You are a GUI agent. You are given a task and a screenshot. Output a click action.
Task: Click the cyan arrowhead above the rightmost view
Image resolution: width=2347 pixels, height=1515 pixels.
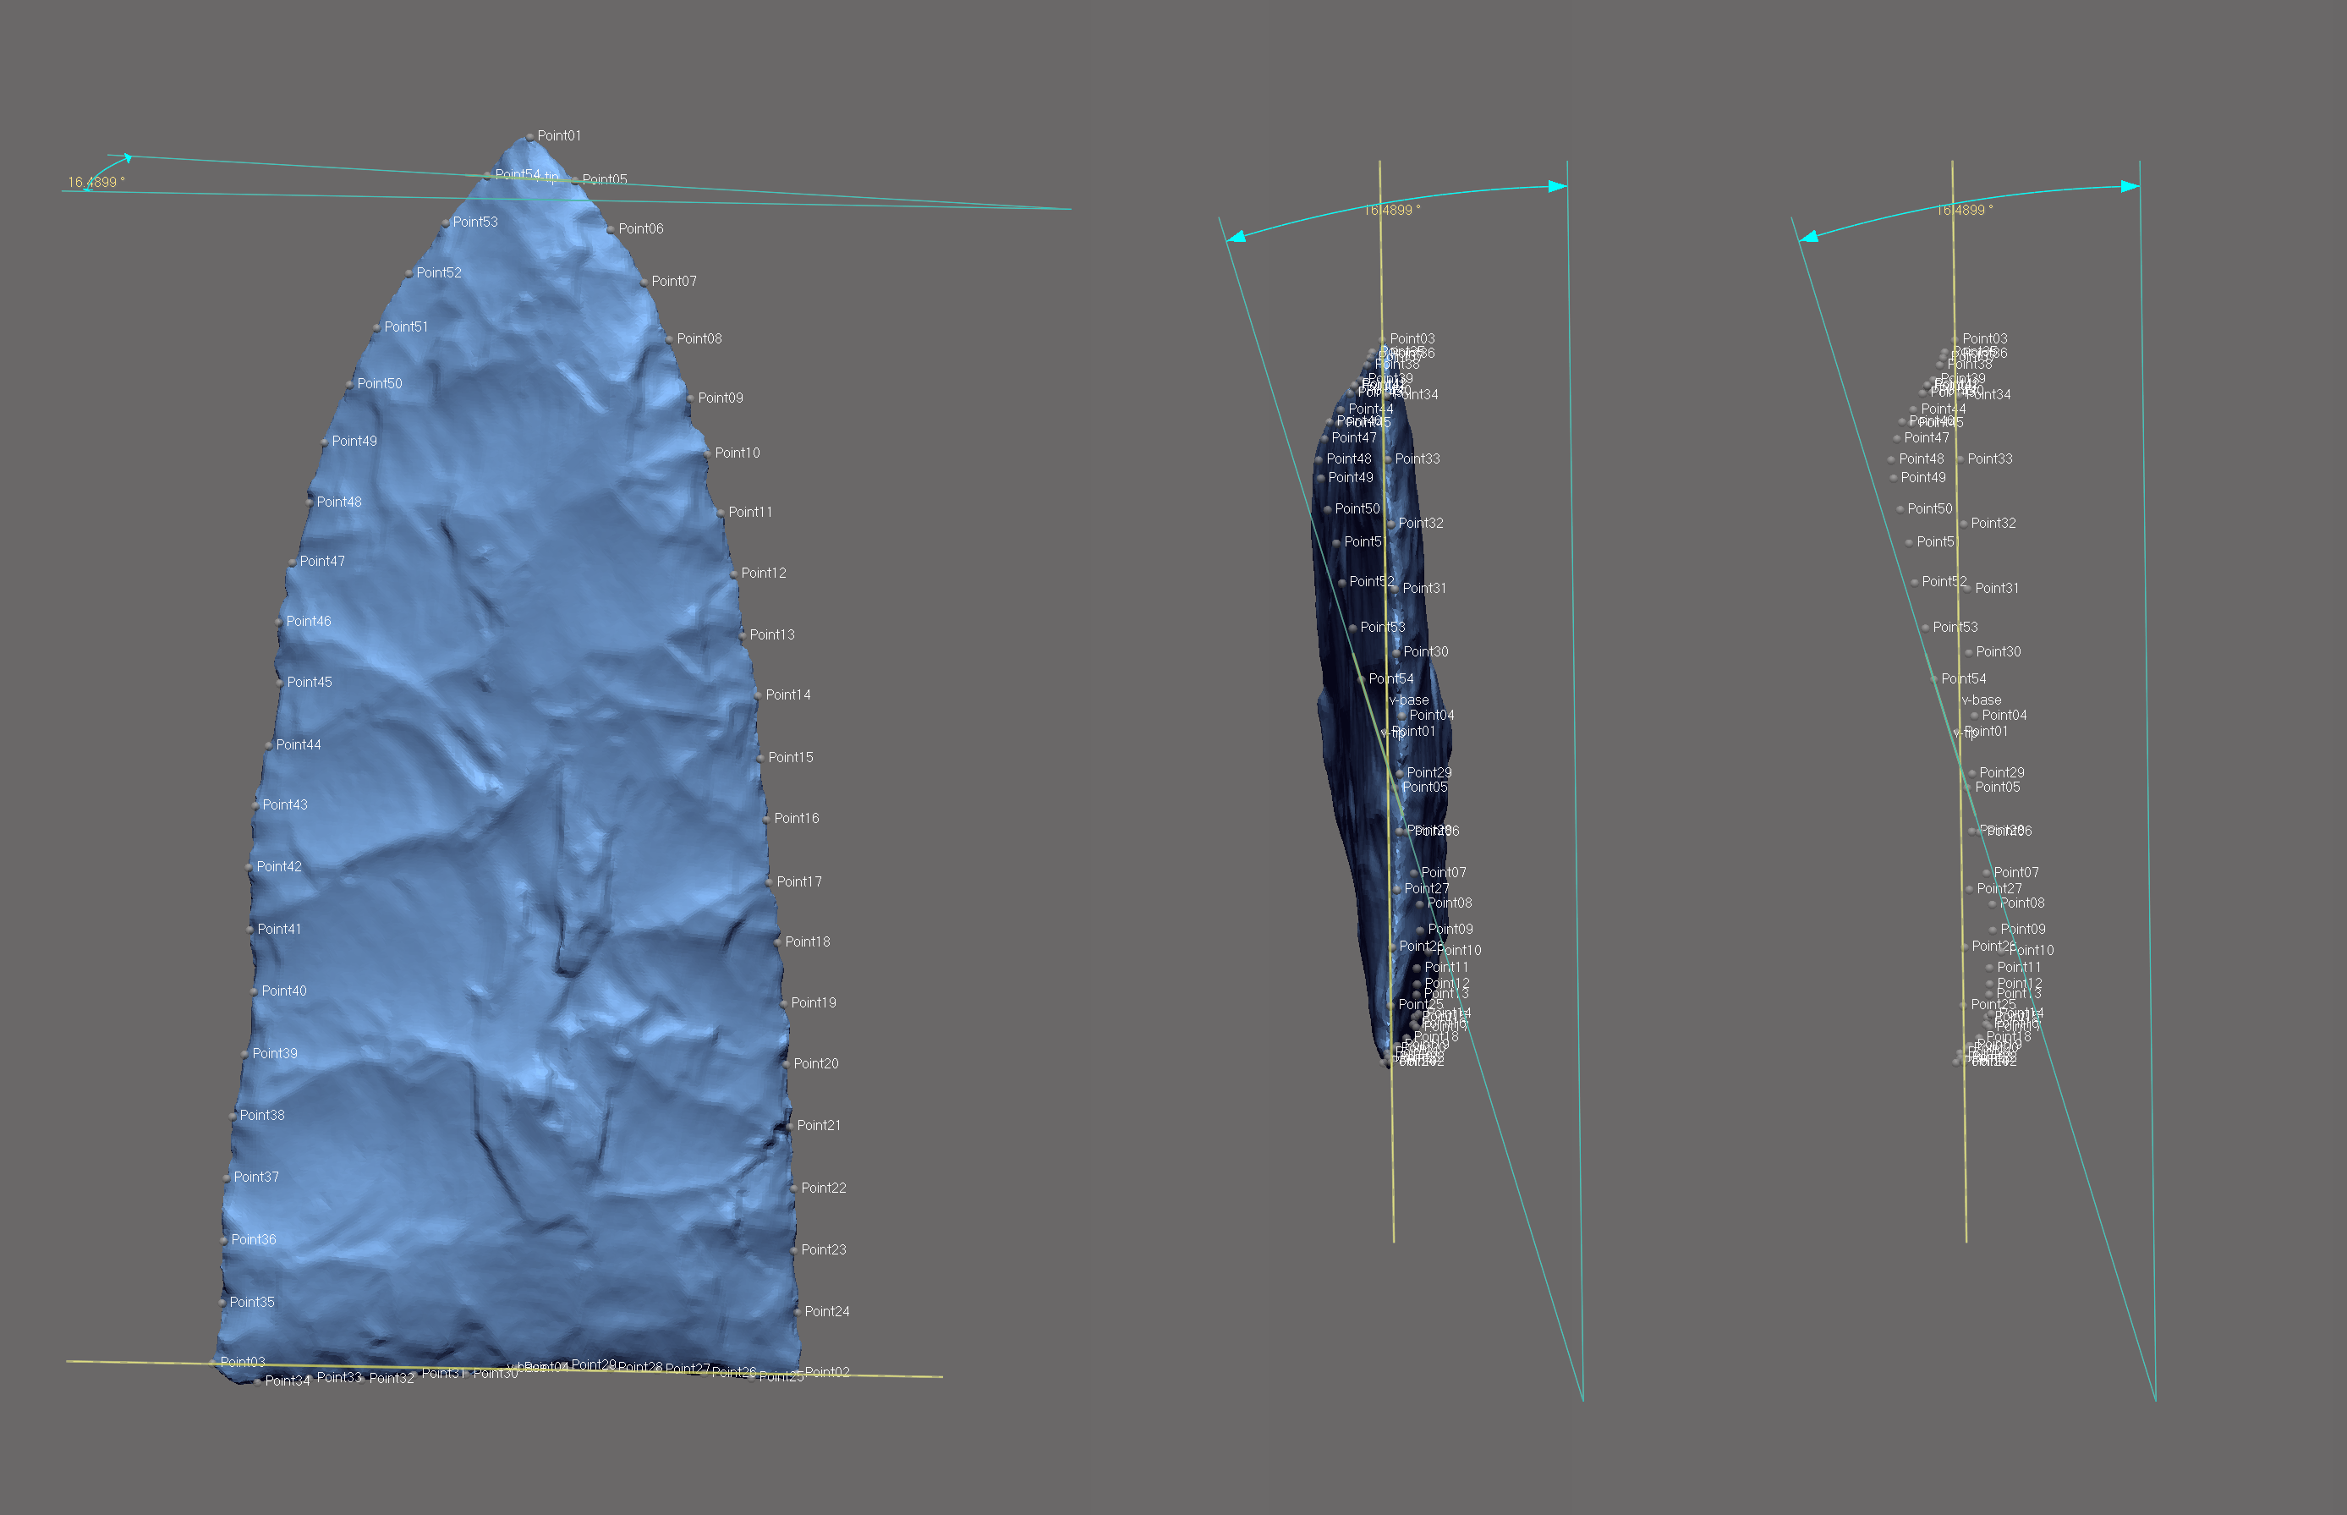tap(2130, 186)
